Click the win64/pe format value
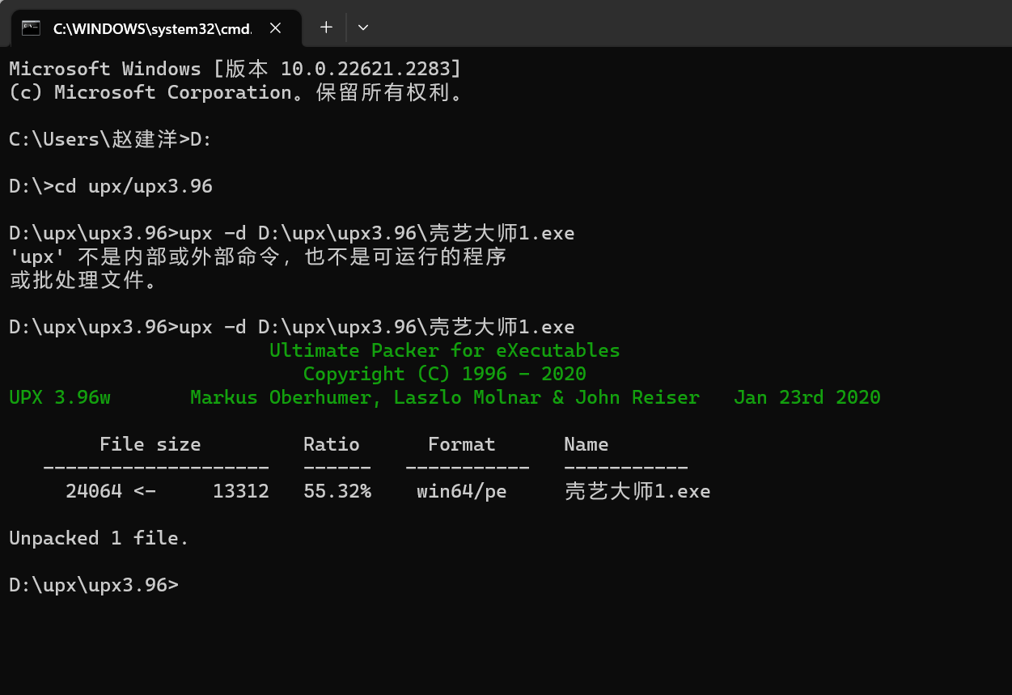This screenshot has height=695, width=1012. [461, 491]
